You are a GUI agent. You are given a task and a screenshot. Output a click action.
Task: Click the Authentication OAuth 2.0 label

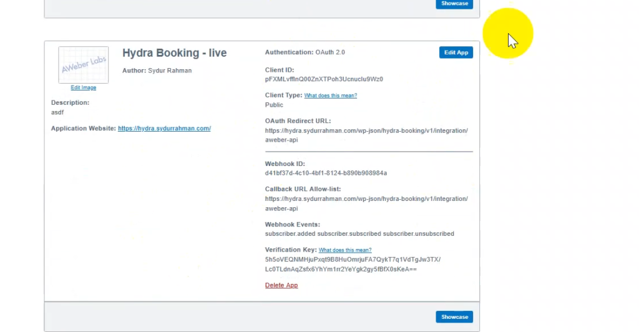tap(305, 52)
